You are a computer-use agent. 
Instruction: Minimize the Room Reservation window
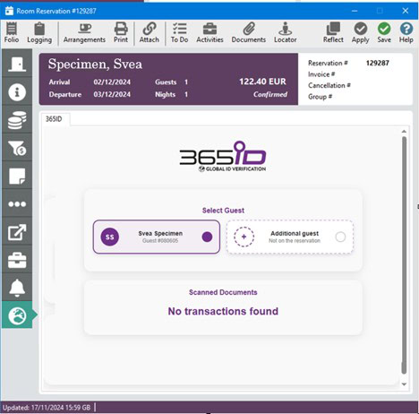pyautogui.click(x=355, y=11)
